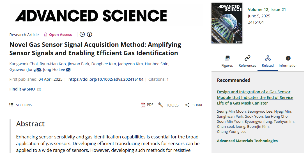Screen dimensions: 308x153
Task: Click the open access padlock icon
Action: point(45,35)
